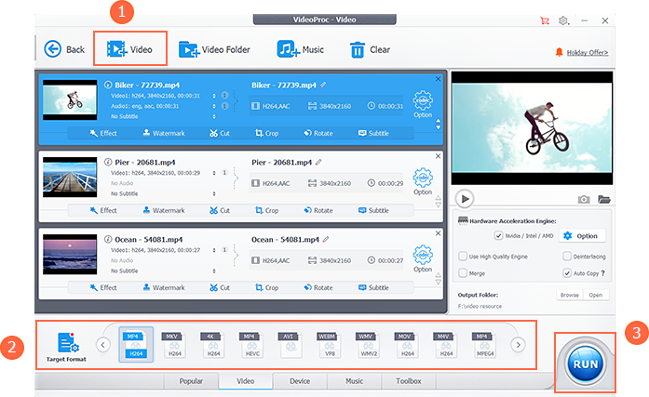Expand Biker subtitle selector
This screenshot has width=649, height=397.
pos(214,116)
